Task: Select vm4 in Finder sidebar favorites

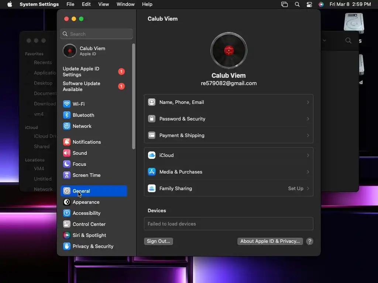Action: pos(39,114)
